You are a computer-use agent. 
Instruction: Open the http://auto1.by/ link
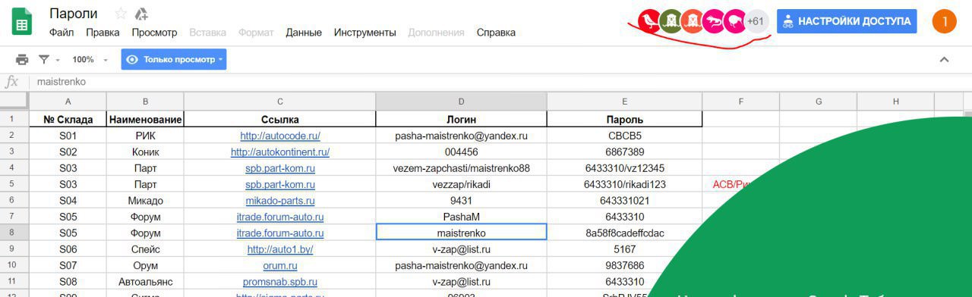point(280,249)
